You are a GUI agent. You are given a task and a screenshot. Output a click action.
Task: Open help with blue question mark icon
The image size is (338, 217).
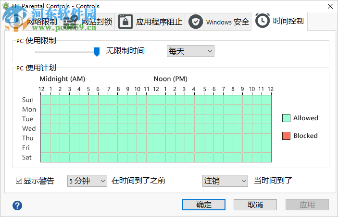point(17,206)
